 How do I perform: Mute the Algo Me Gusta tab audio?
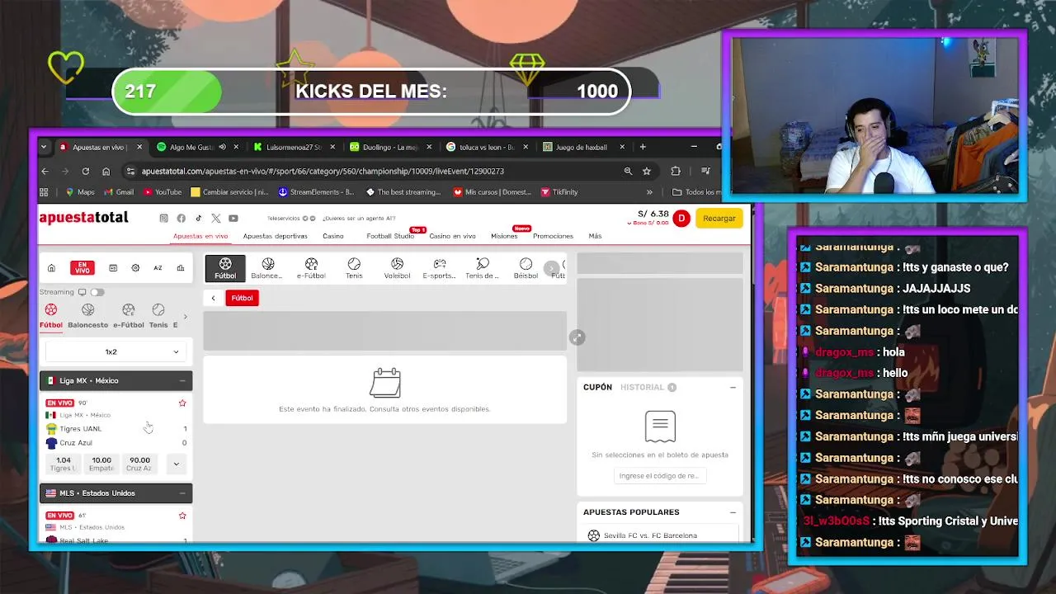pyautogui.click(x=222, y=147)
